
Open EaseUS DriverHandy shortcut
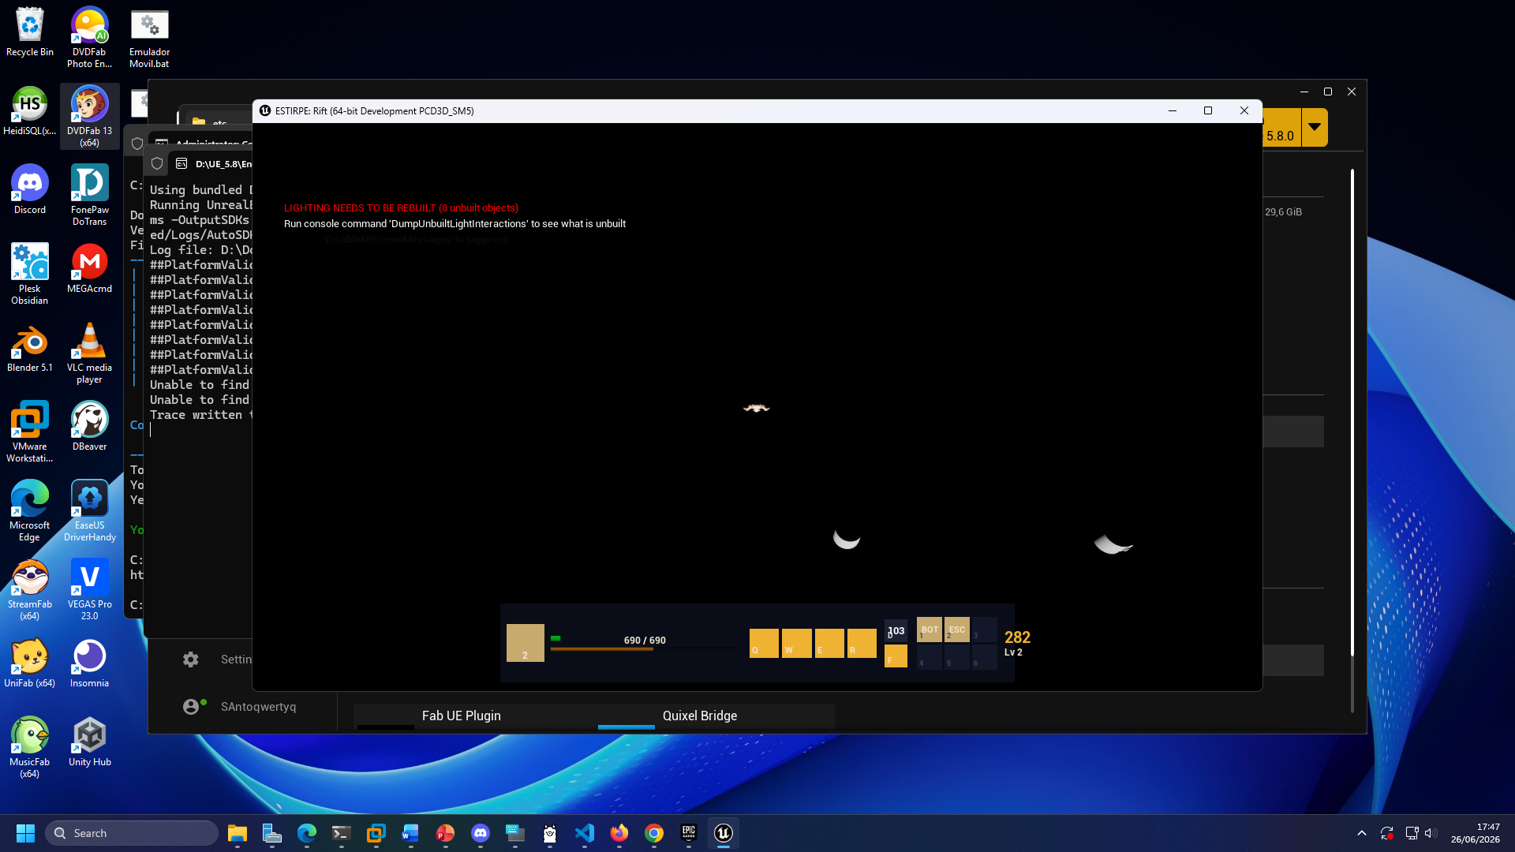(89, 511)
